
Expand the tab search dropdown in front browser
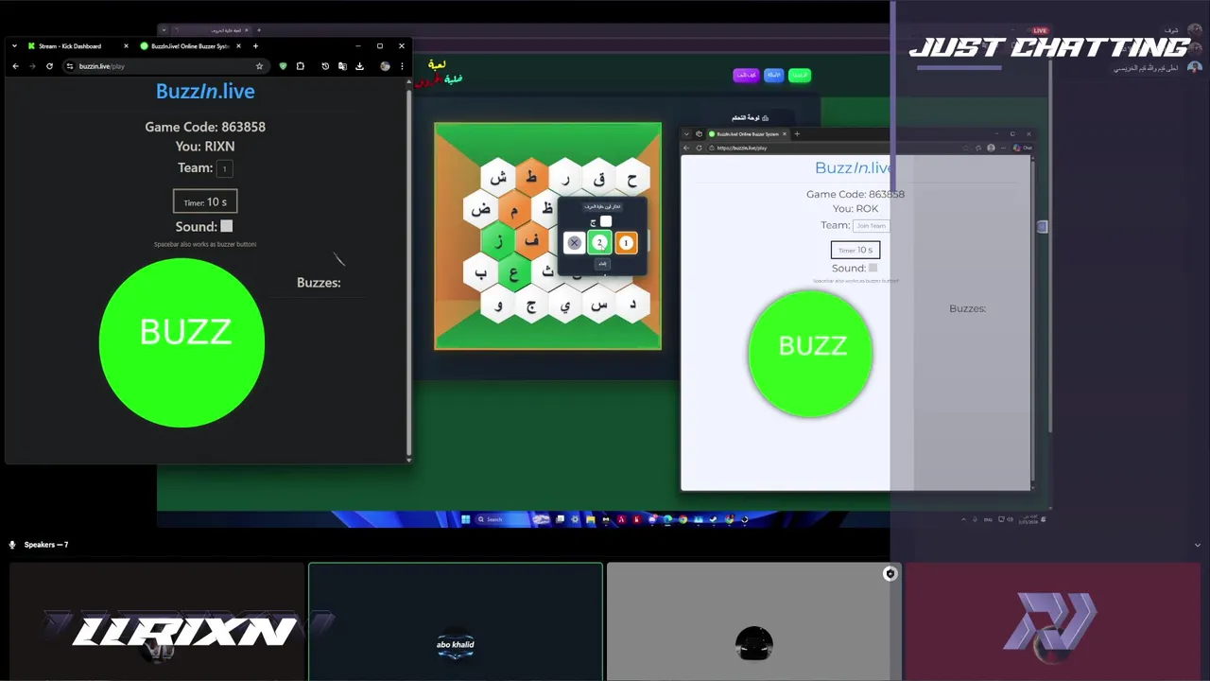click(x=14, y=45)
